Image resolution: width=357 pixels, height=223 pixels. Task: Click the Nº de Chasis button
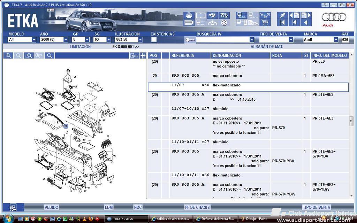pos(197,207)
